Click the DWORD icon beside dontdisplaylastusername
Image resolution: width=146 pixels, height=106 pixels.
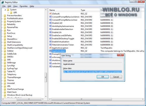coord(51,26)
